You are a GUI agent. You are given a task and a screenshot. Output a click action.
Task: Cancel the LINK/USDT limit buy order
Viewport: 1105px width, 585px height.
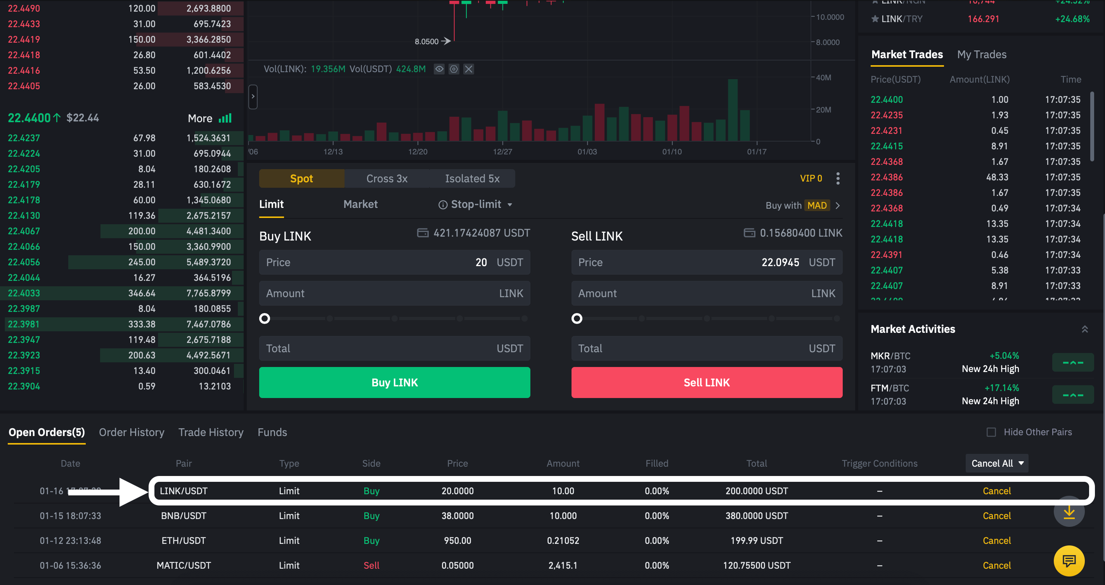point(996,491)
